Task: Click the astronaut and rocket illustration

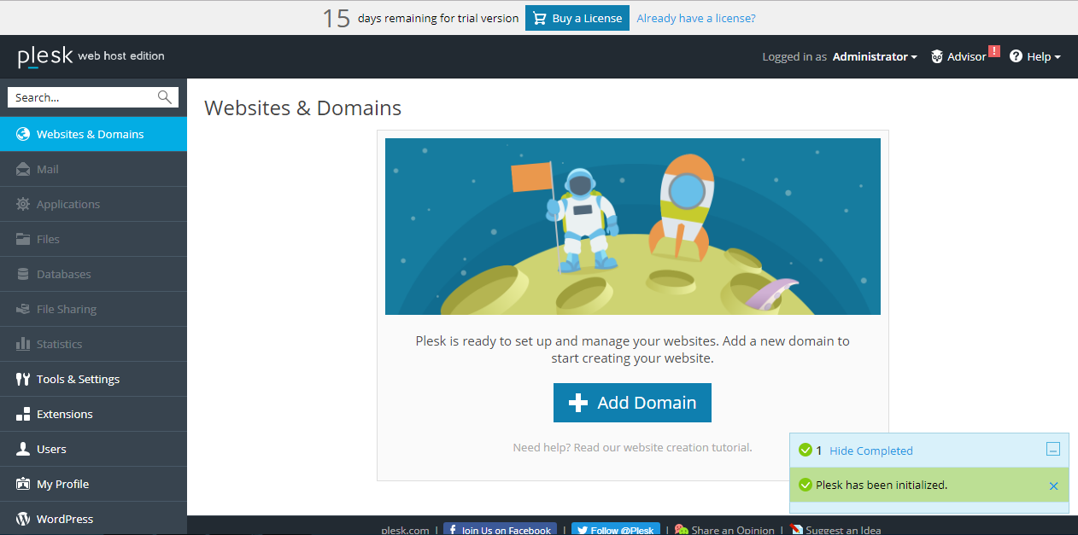Action: pyautogui.click(x=633, y=226)
